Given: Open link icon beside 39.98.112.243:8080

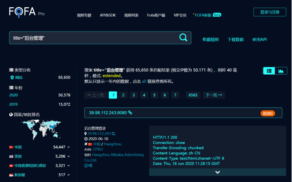Looking at the screenshot, I should coord(130,113).
